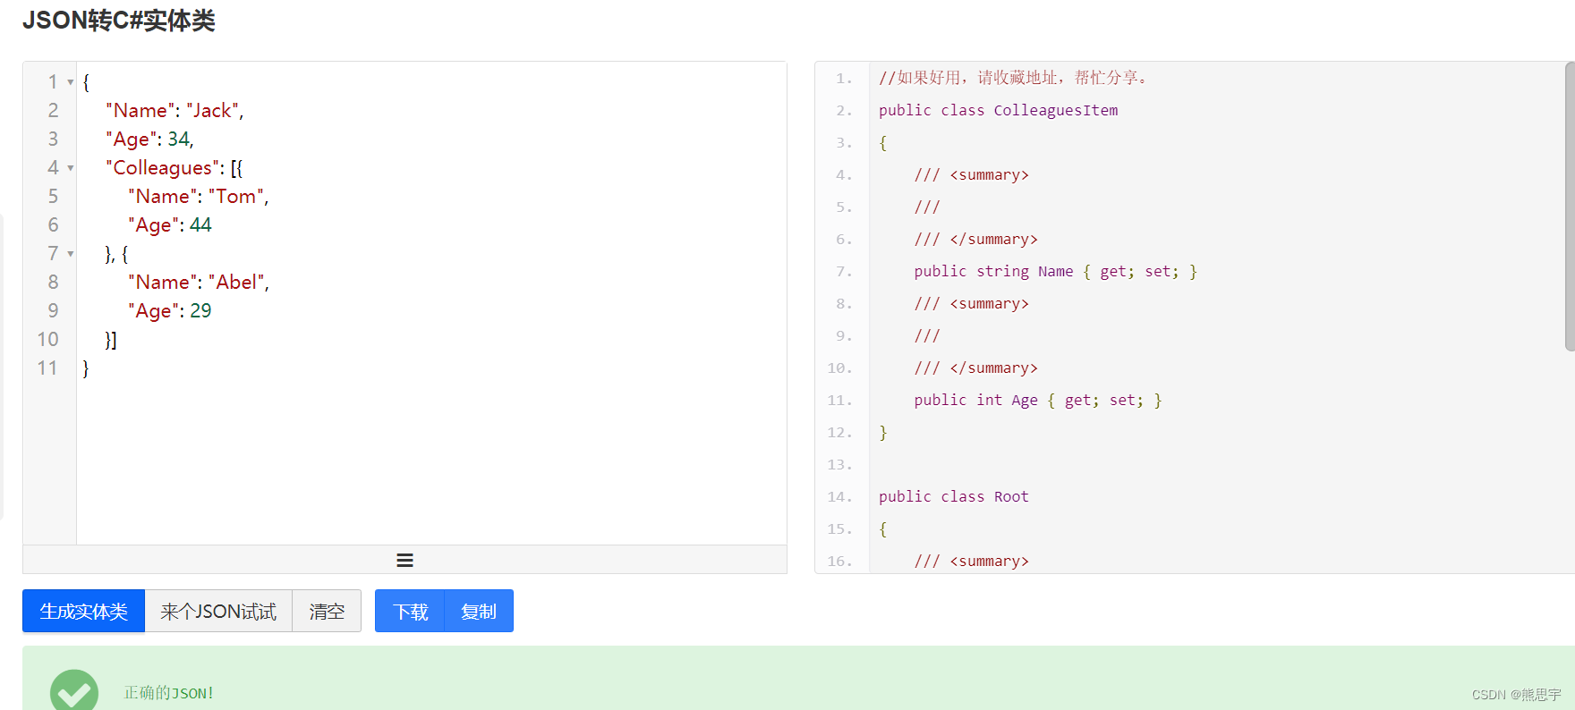Image resolution: width=1575 pixels, height=710 pixels.
Task: Click the public class Root line
Action: [953, 497]
